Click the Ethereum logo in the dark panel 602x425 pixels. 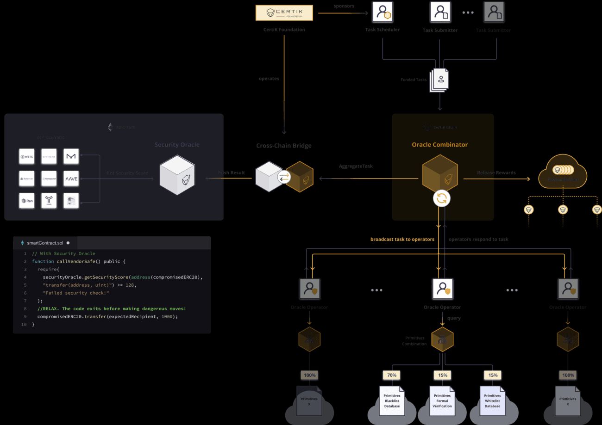click(110, 127)
